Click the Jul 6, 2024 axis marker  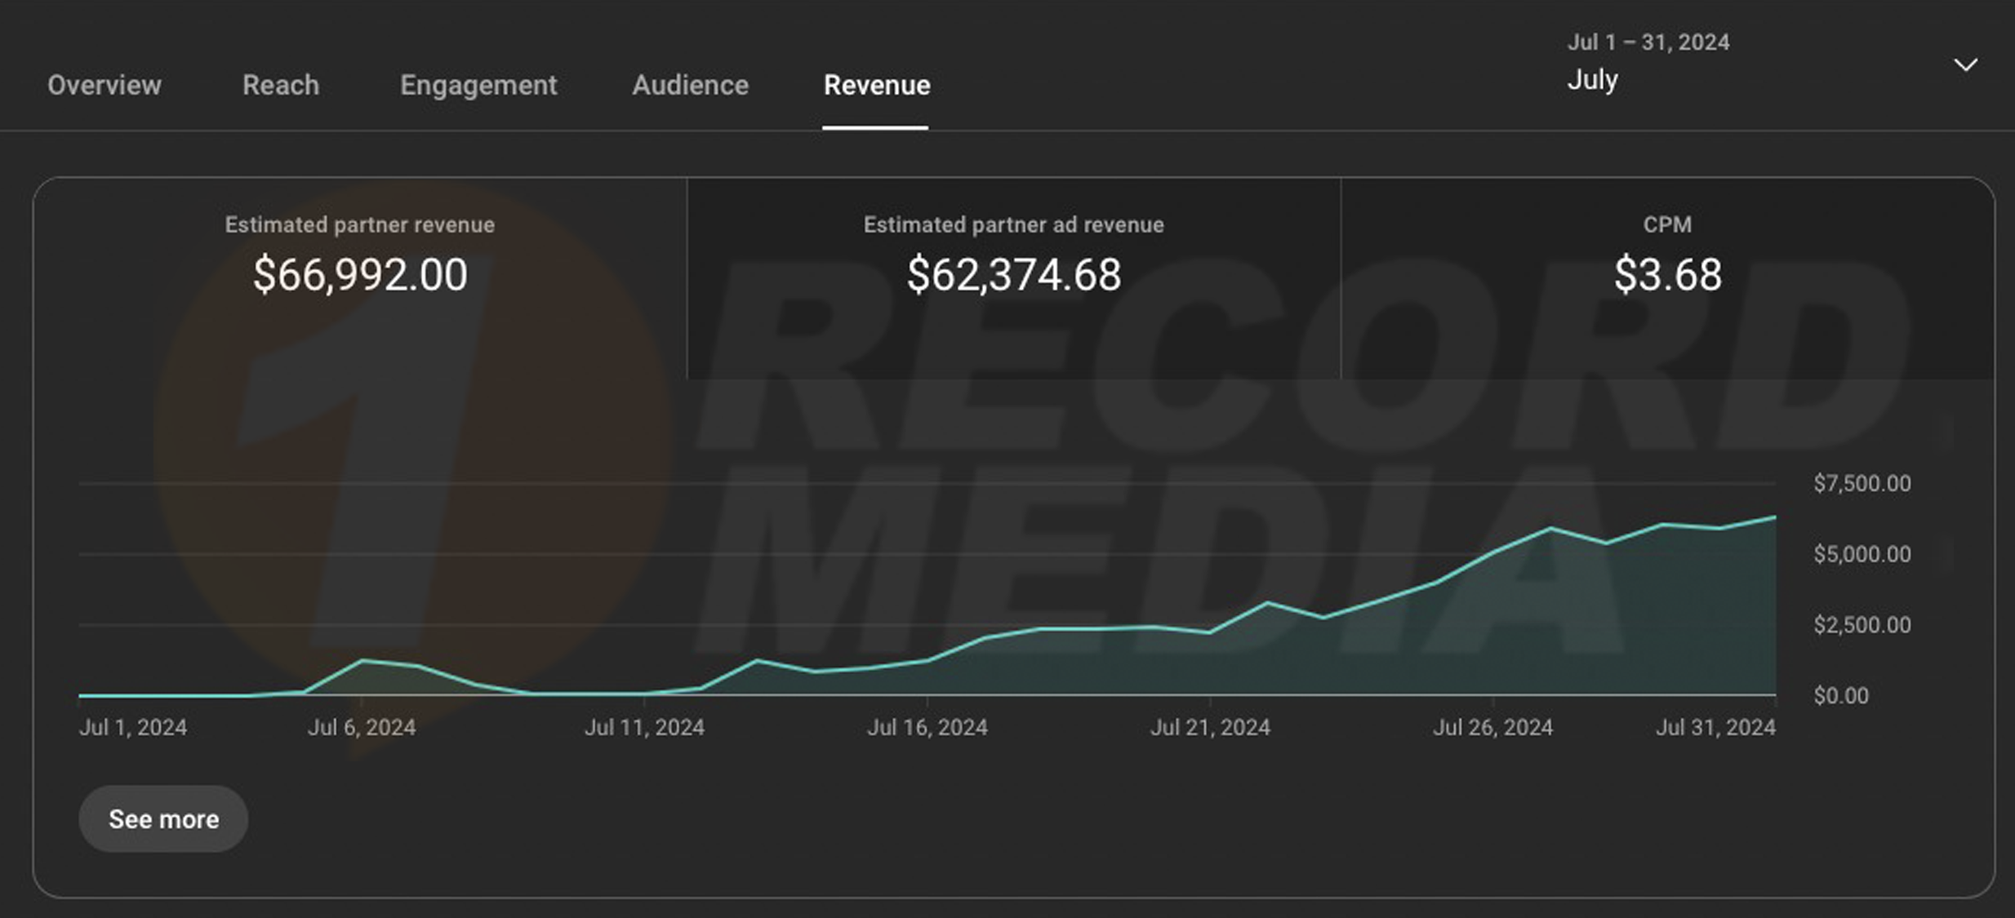tap(362, 727)
